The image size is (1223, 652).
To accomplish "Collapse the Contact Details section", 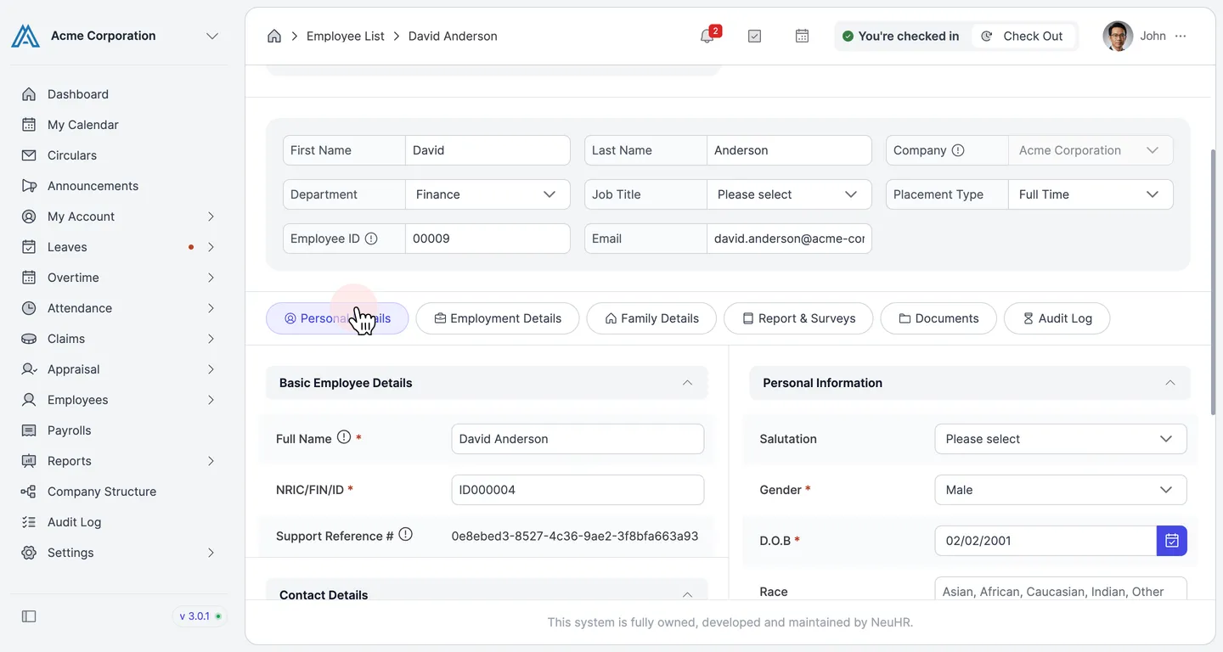I will 687,594.
